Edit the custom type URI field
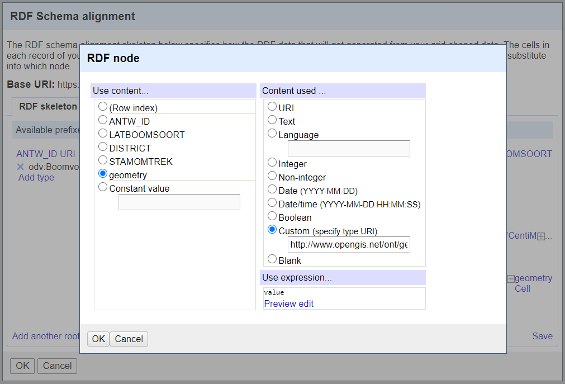The width and height of the screenshot is (565, 384). (x=349, y=245)
